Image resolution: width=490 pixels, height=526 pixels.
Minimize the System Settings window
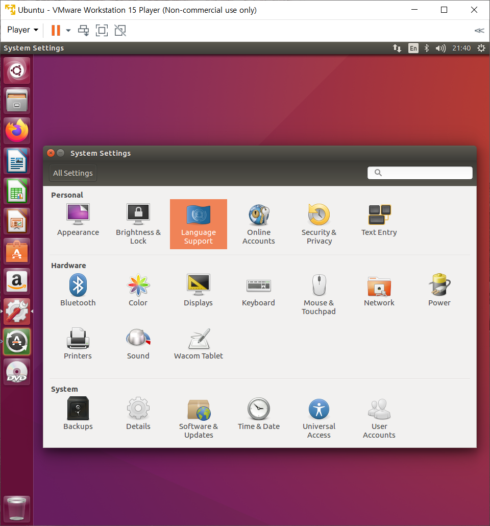click(61, 153)
